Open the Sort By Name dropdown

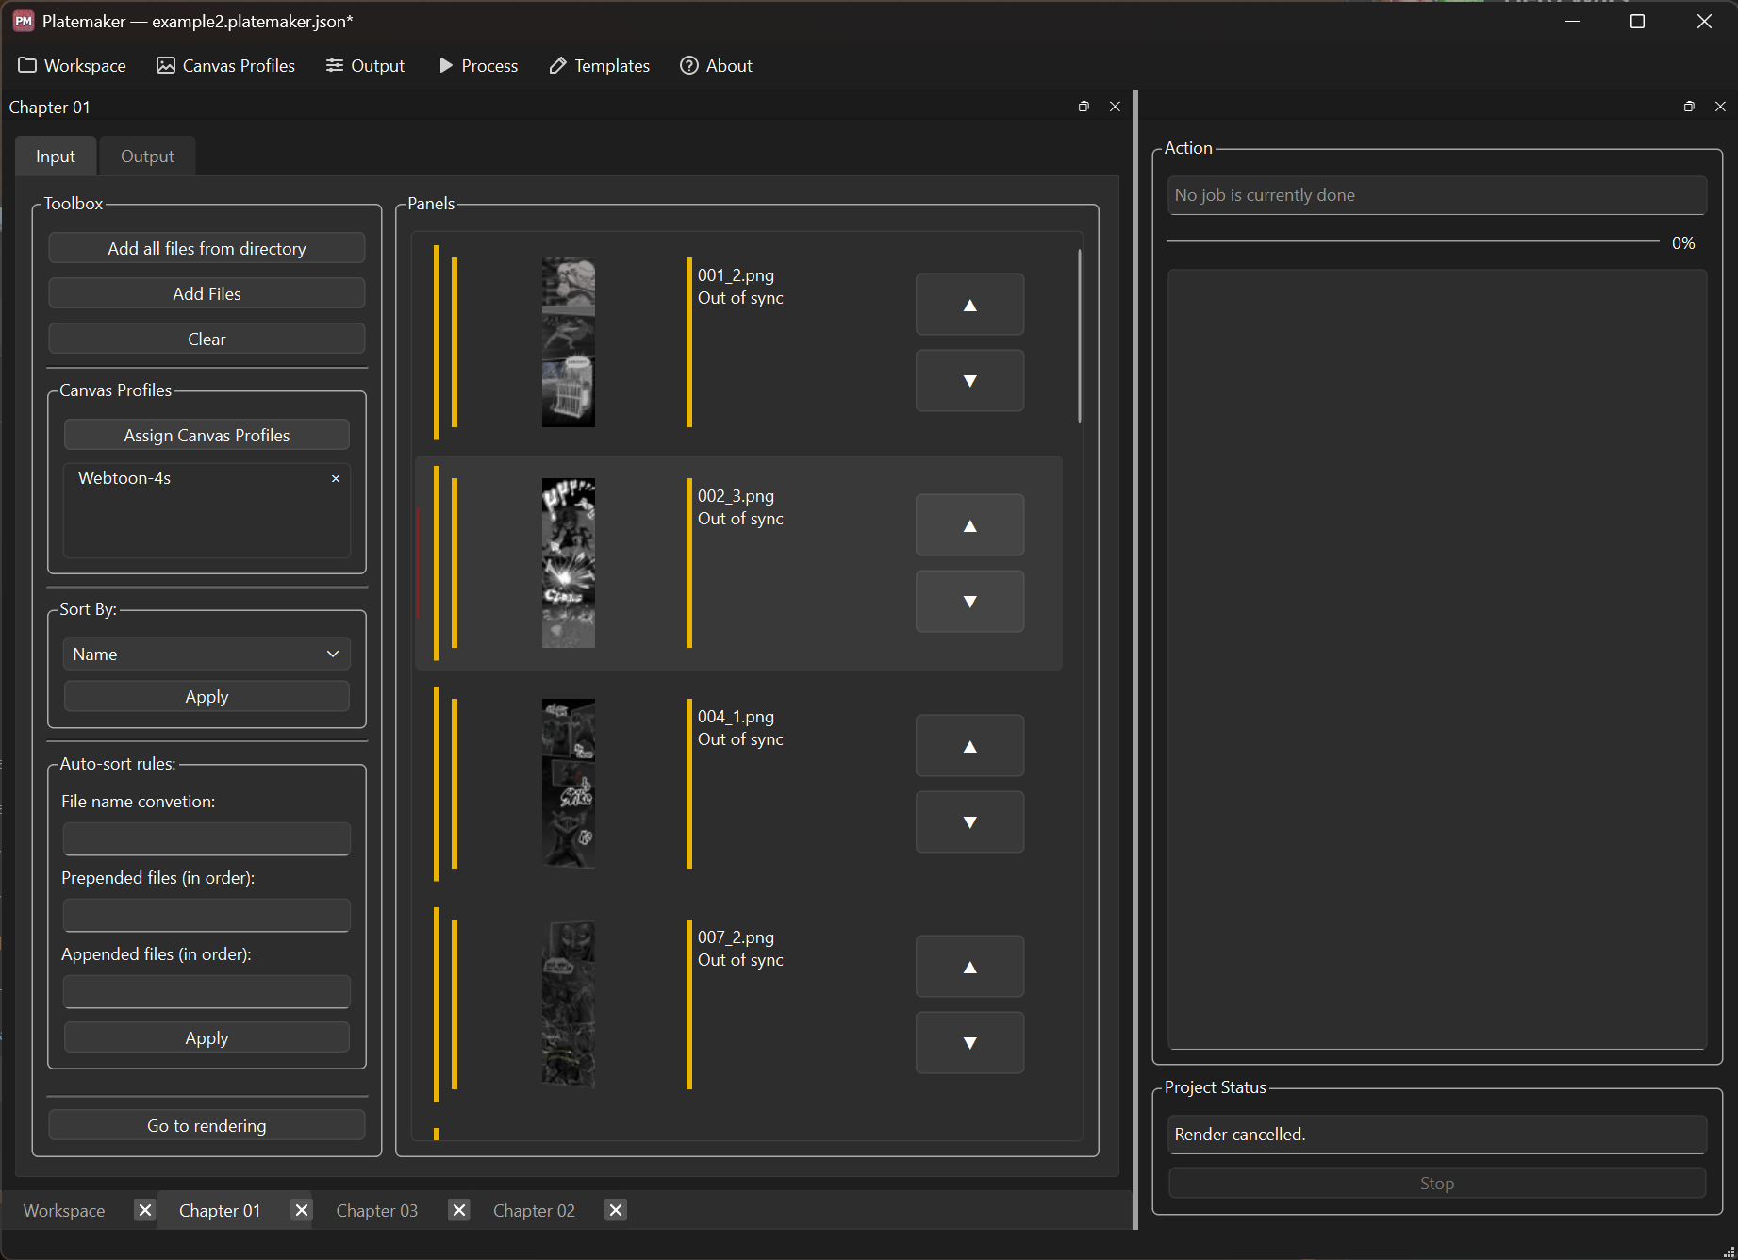tap(207, 654)
